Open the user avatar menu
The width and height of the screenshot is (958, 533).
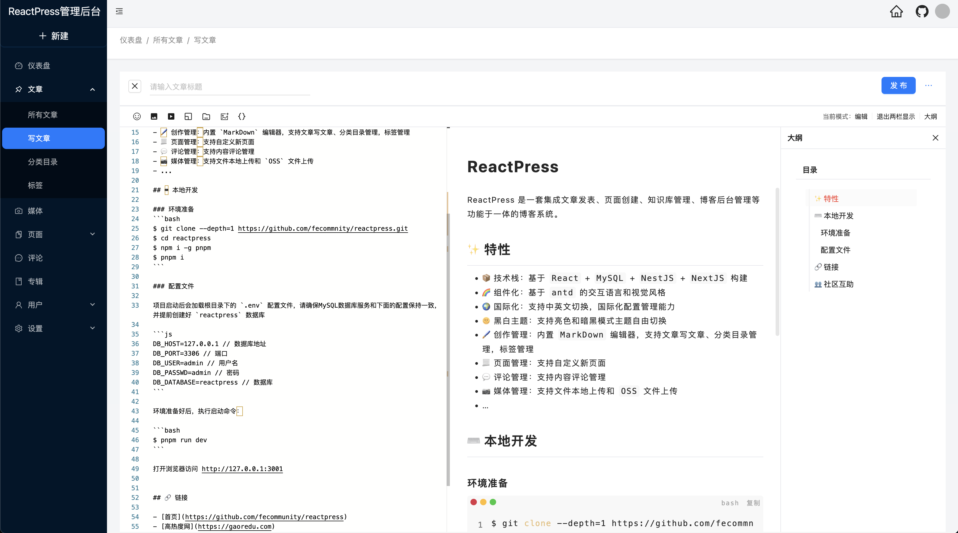(942, 11)
